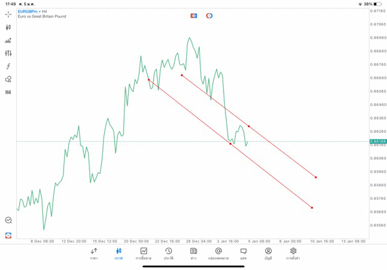Open the indicators list icon
387x270 pixels.
coord(8,40)
